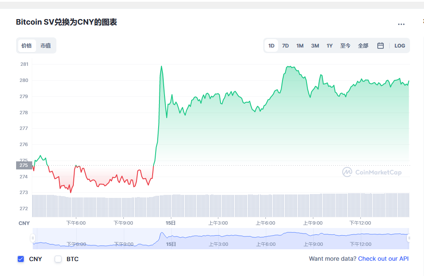Select the 1D time range
Screen dimensions: 424x276
point(271,46)
